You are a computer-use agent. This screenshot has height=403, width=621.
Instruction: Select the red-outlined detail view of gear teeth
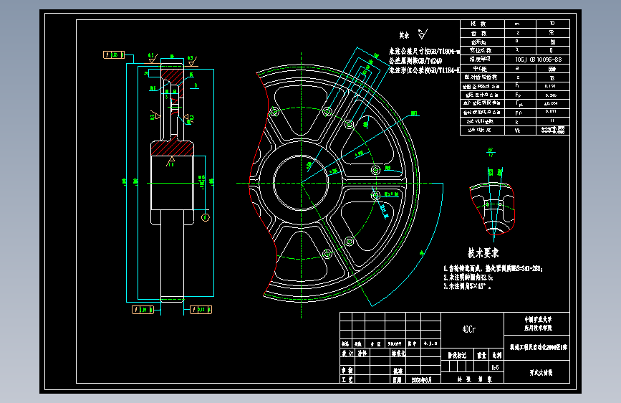click(492, 209)
